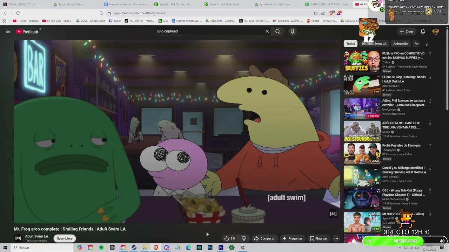Reload page with refresh icon
This screenshot has width=449, height=252.
click(x=18, y=13)
